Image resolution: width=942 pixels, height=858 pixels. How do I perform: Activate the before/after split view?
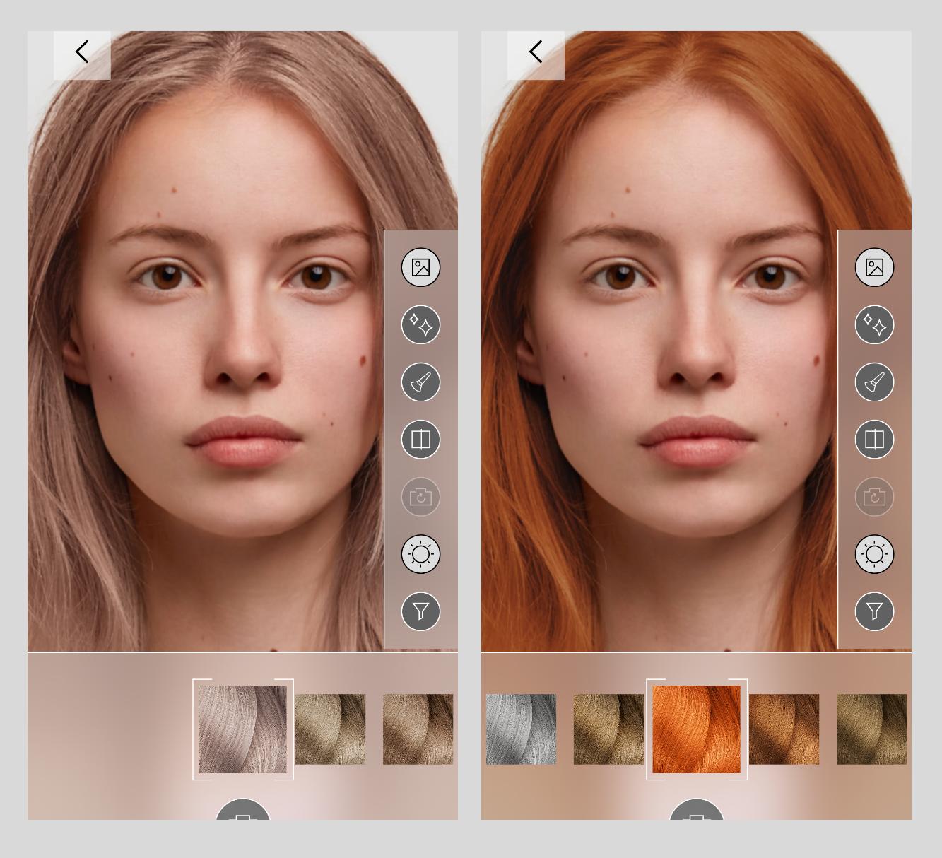pos(420,439)
